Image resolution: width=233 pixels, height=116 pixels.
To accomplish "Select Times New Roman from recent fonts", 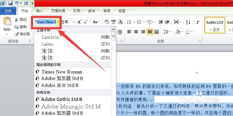I will 73,71.
